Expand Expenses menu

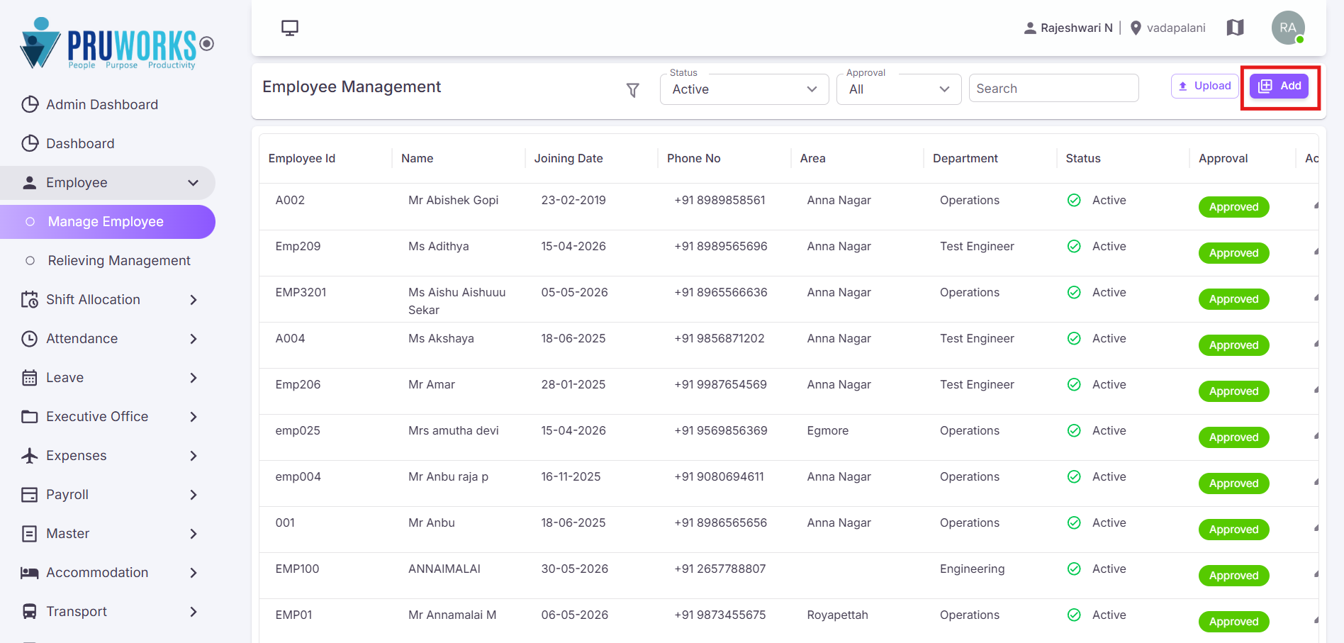[x=108, y=456]
